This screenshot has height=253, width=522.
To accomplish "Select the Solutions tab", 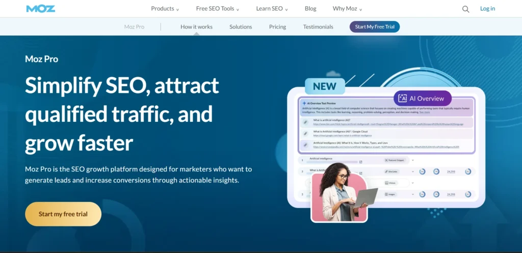I will 241,27.
